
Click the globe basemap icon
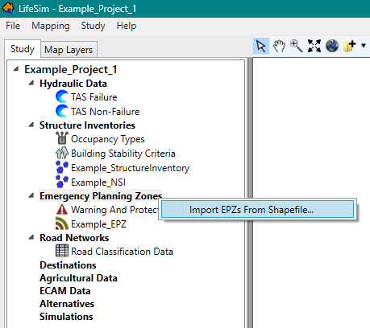click(x=332, y=46)
